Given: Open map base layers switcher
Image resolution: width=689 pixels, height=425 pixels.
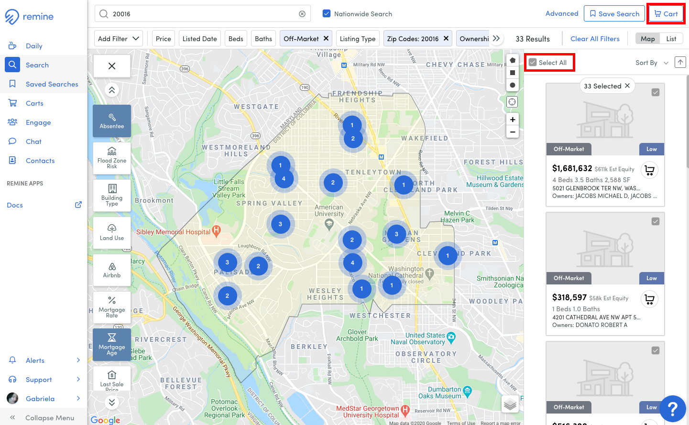Looking at the screenshot, I should pyautogui.click(x=510, y=404).
